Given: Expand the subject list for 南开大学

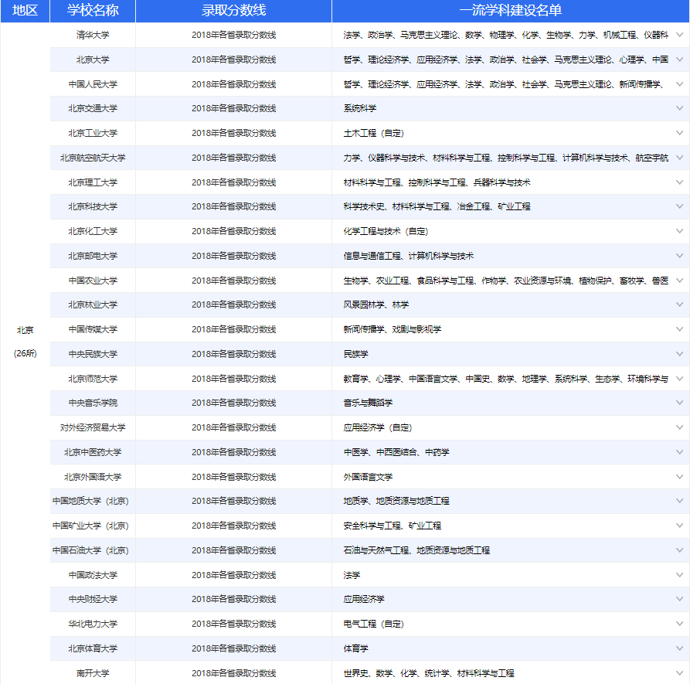Looking at the screenshot, I should [679, 673].
